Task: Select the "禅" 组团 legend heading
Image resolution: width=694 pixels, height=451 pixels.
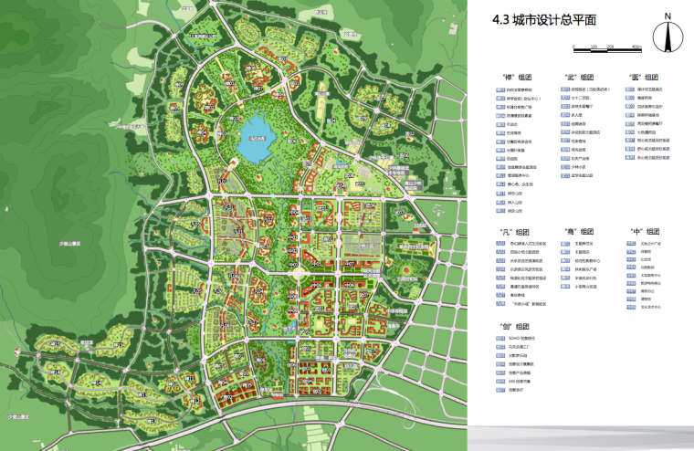Action: (516, 78)
